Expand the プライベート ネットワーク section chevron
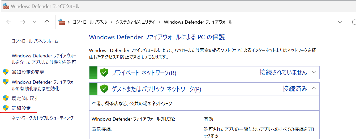The height and width of the screenshot is (139, 356). click(314, 72)
